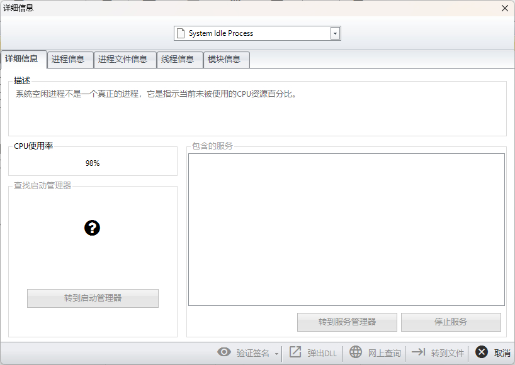Viewport: 515px width, 365px height.
Task: Click the 详细信息 window title text
Action: [18, 8]
